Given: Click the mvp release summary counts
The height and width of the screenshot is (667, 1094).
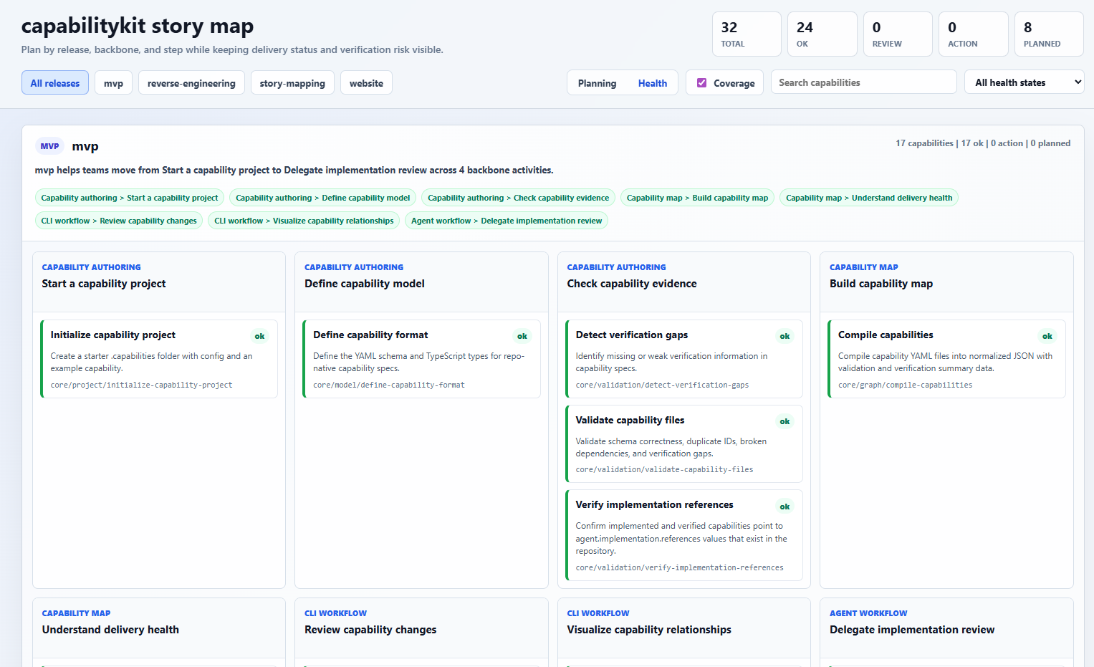Looking at the screenshot, I should click(x=983, y=143).
